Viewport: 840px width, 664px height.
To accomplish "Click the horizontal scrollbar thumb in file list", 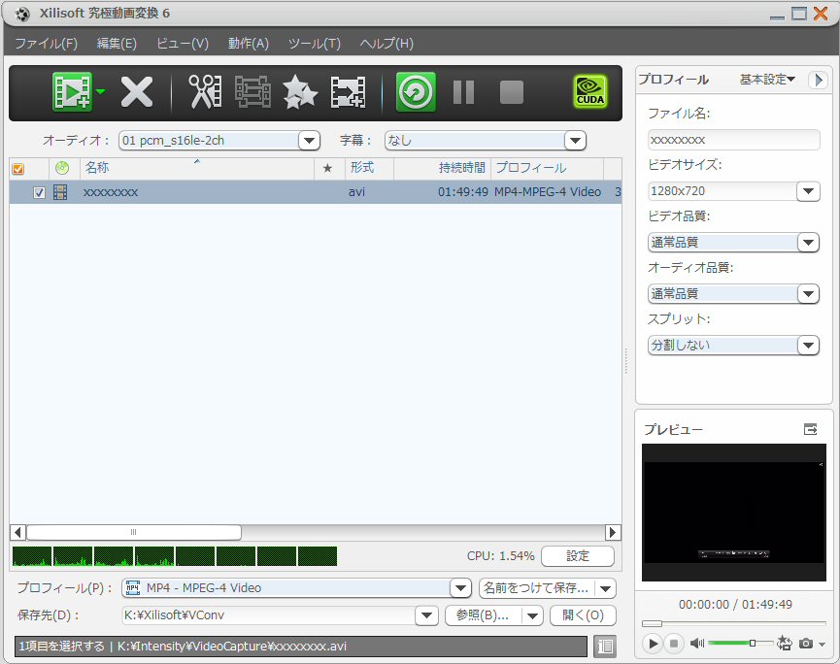I will (134, 532).
